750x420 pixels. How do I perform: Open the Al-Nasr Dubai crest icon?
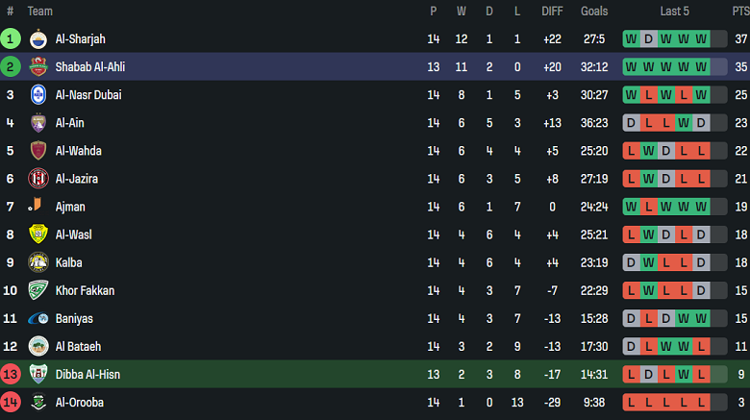37,95
